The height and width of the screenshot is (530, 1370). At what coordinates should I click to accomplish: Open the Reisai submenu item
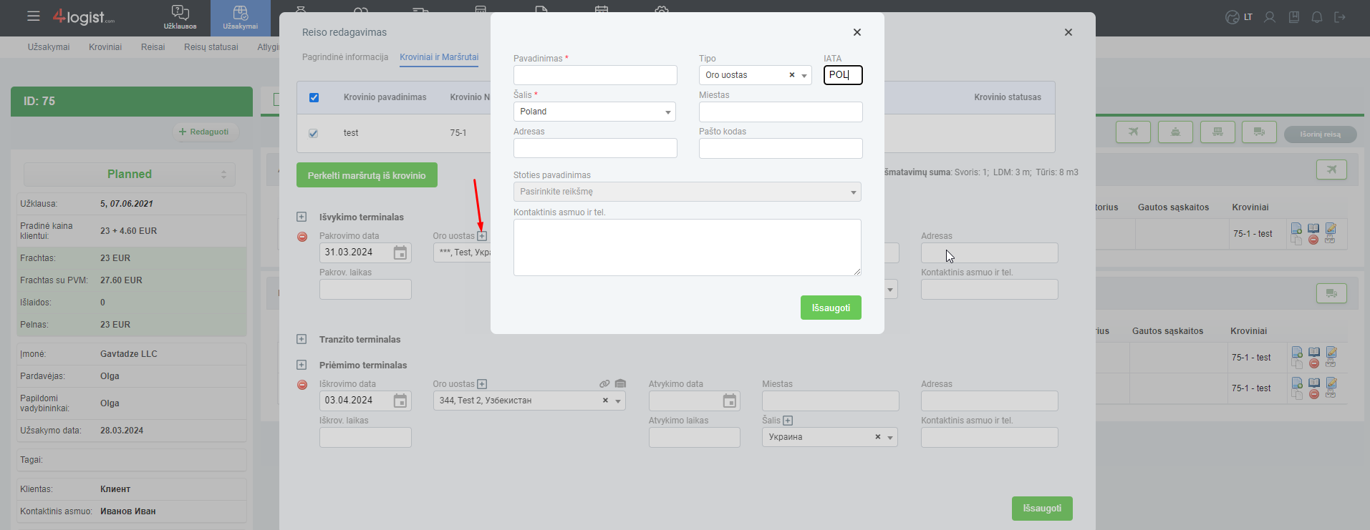pyautogui.click(x=153, y=47)
